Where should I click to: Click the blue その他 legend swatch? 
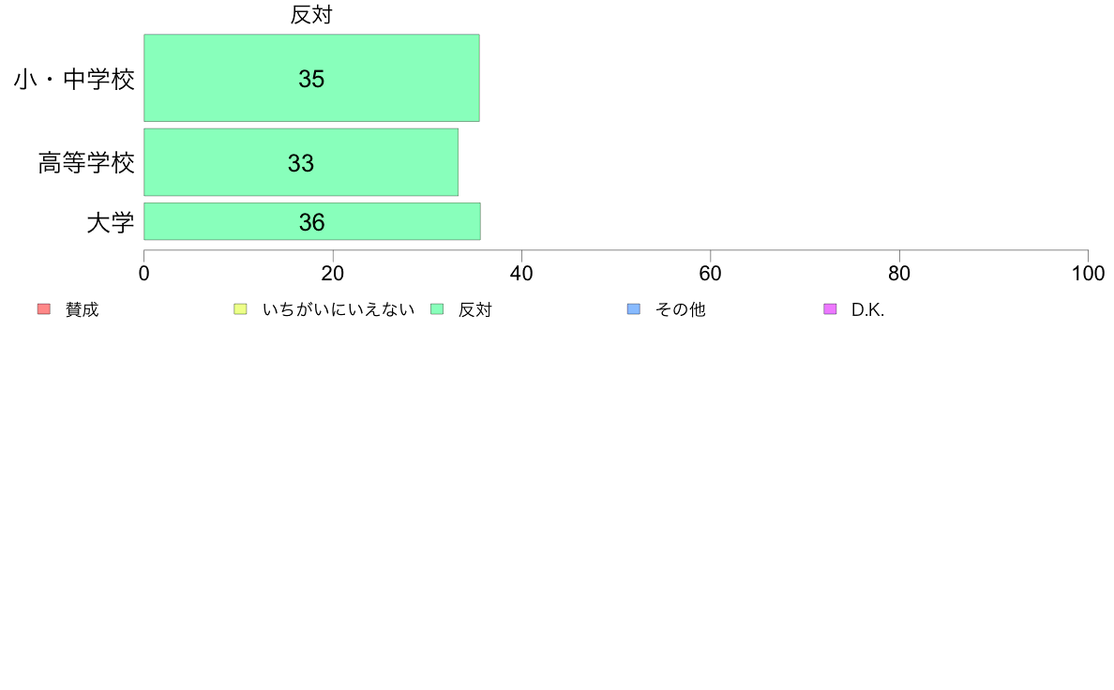tap(634, 309)
